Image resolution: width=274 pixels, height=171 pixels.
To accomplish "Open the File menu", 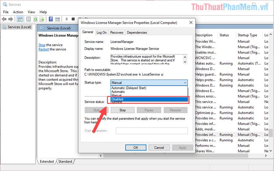I will 6,12.
